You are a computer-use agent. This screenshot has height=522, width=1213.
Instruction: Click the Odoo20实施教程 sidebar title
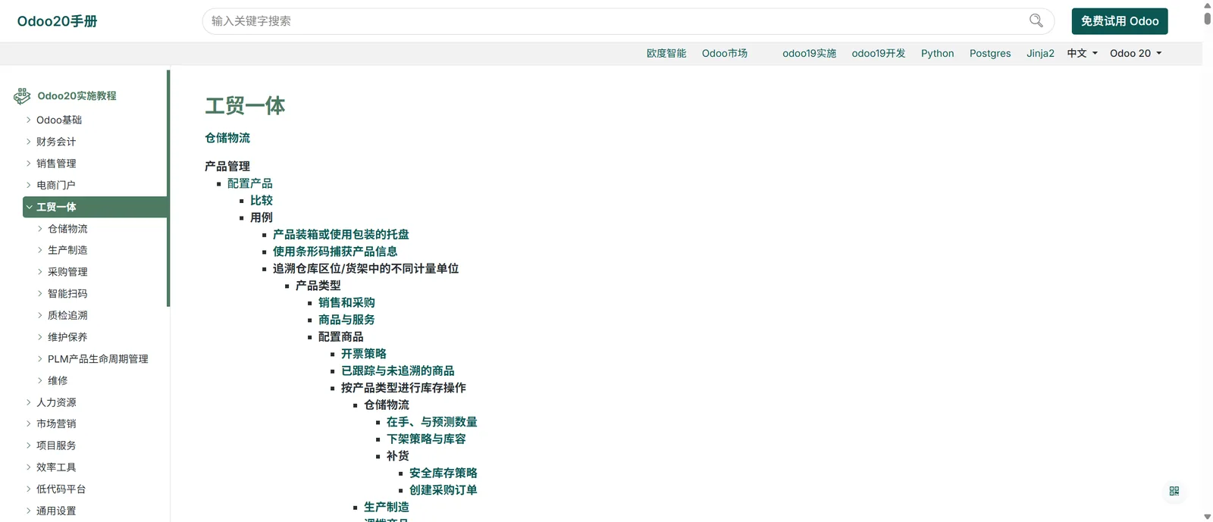click(x=77, y=95)
